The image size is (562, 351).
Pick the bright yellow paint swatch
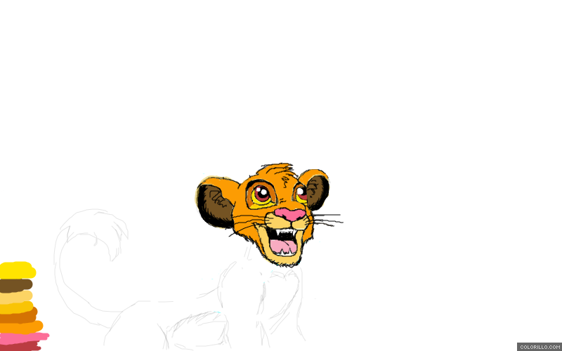click(17, 270)
